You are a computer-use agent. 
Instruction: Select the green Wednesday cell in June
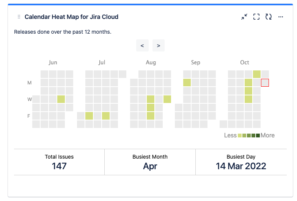click(x=61, y=99)
